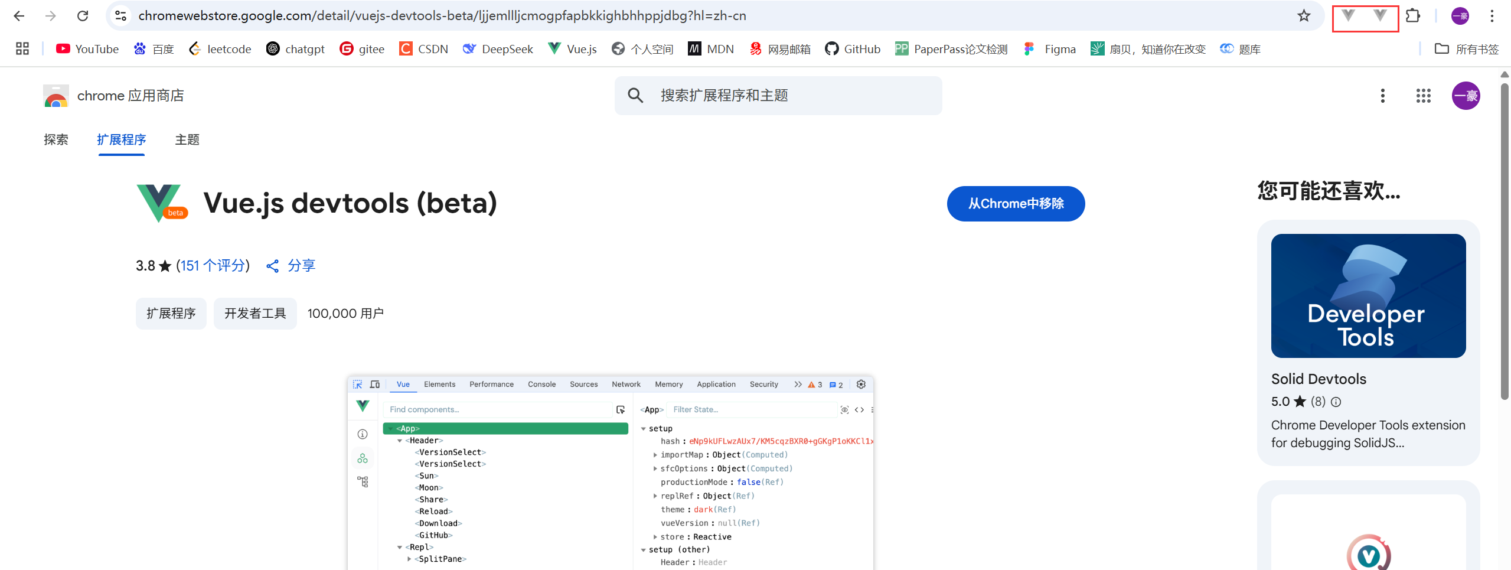Screen dimensions: 1511x570
Task: Open the 网易邮箱 bookmark
Action: pos(779,49)
